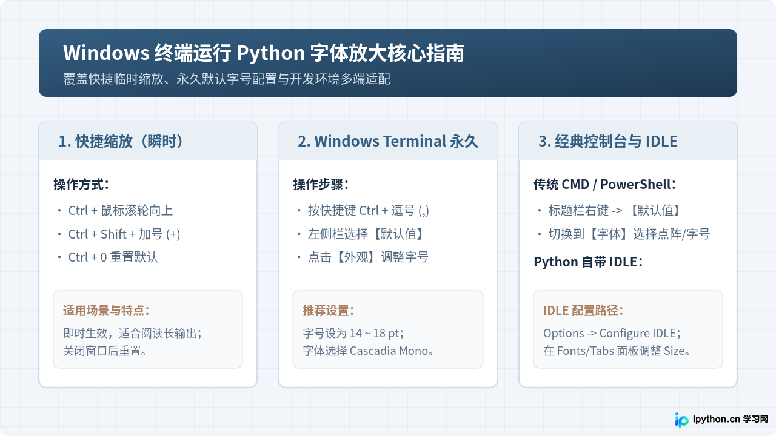Screen dimensions: 776x436
Task: Select the line "Ctrl + 鼠标滚轮向上"
Action: pyautogui.click(x=121, y=211)
